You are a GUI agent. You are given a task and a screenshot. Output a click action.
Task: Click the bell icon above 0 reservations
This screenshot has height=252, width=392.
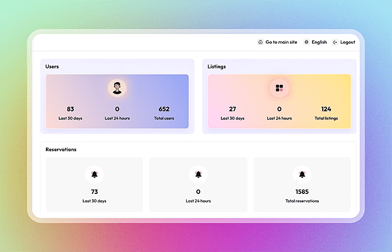click(x=198, y=174)
